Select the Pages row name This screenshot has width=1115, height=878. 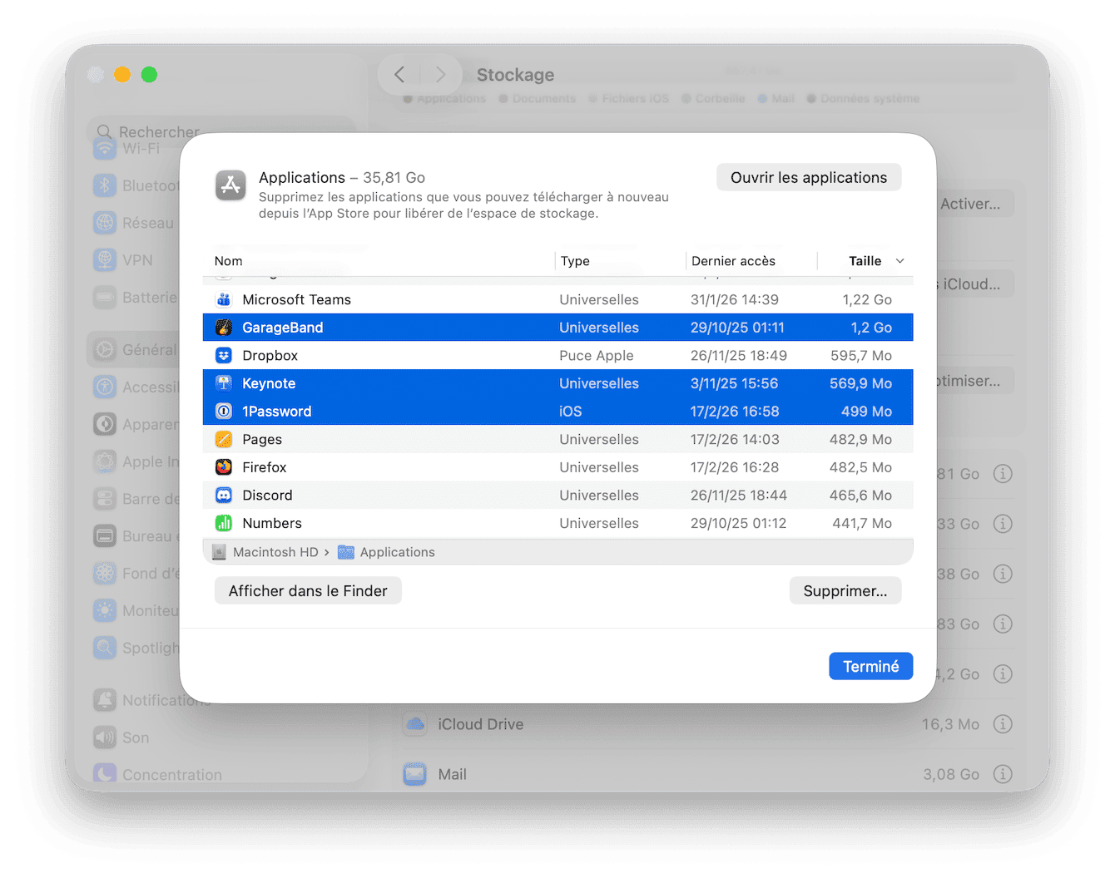[x=262, y=439]
